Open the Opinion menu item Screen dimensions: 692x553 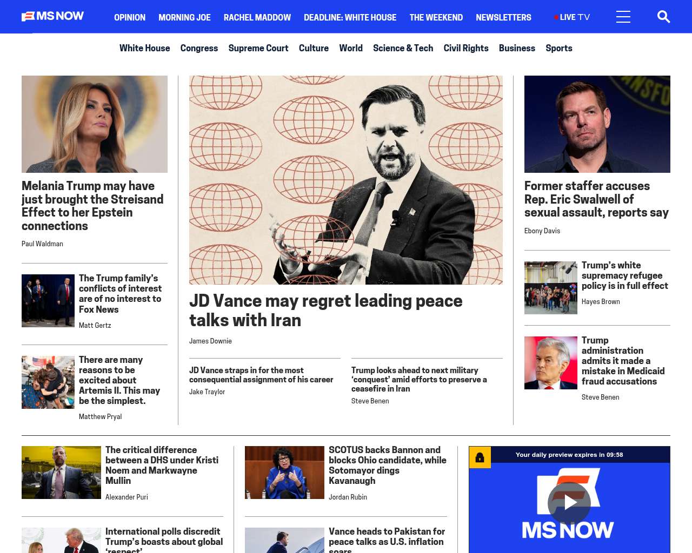tap(130, 17)
